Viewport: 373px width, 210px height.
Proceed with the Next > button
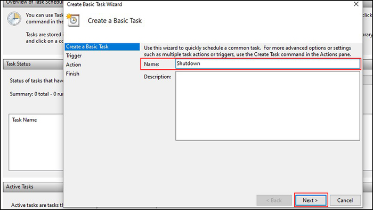(x=311, y=200)
